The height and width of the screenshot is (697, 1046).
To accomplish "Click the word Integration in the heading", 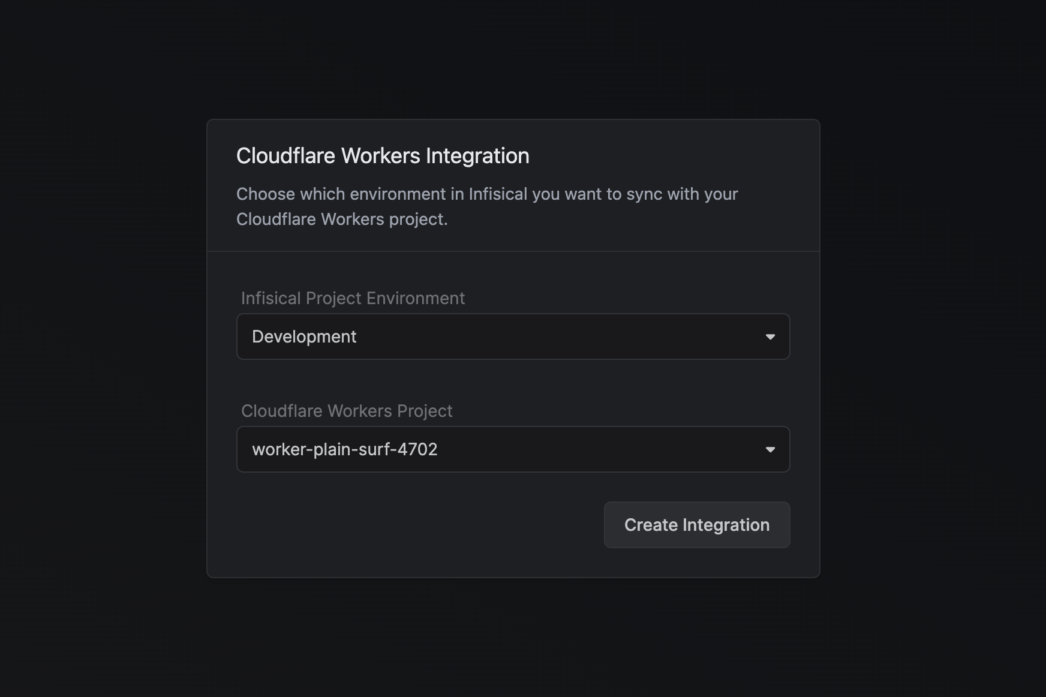I will pyautogui.click(x=477, y=156).
